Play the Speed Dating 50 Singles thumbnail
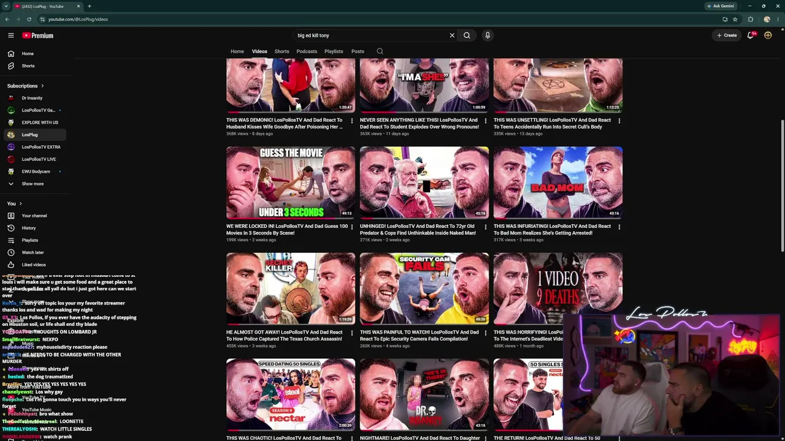The width and height of the screenshot is (785, 441). [291, 394]
